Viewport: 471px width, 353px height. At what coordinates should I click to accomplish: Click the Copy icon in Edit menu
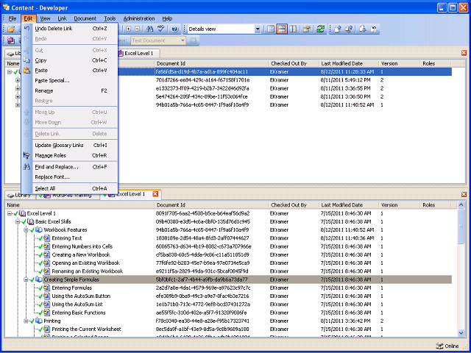(x=26, y=60)
